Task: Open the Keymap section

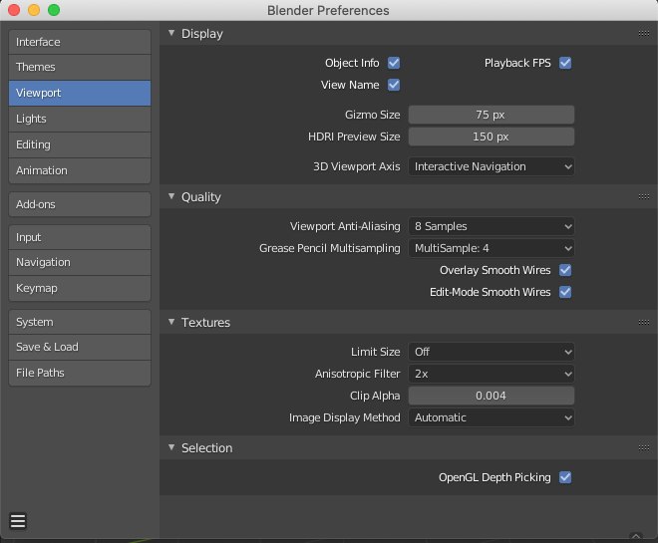Action: tap(80, 289)
